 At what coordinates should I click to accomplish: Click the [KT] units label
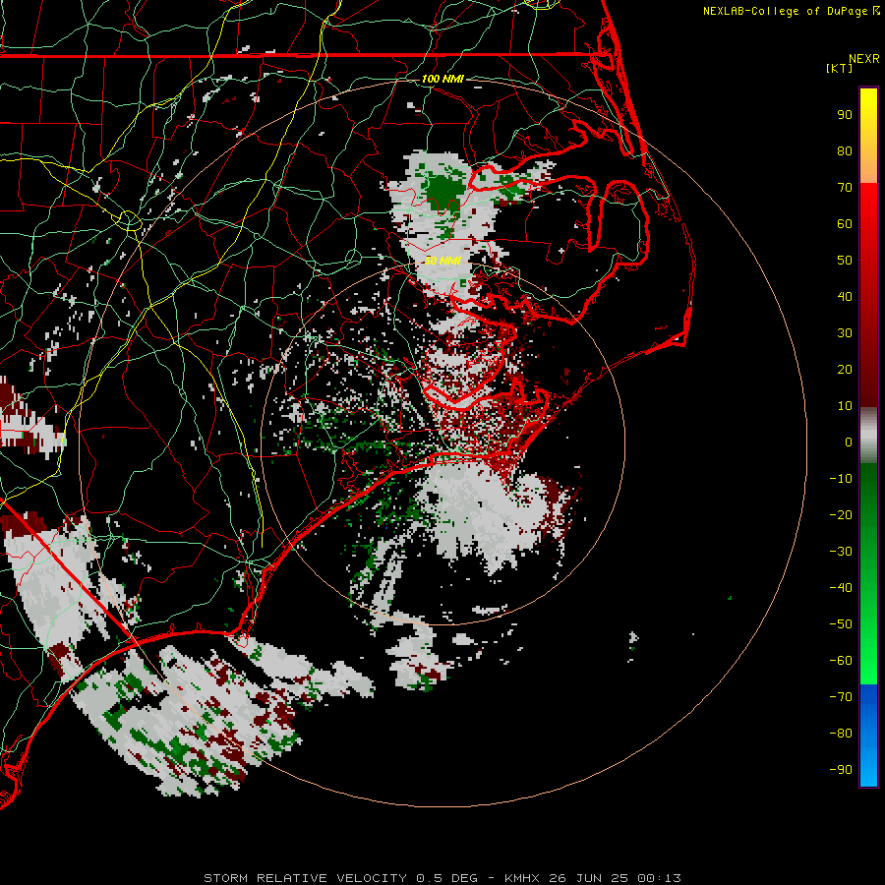(840, 69)
